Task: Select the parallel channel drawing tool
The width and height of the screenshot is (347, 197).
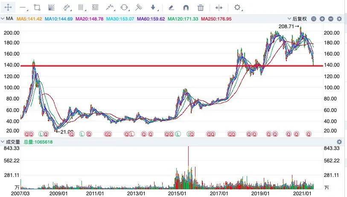Action: 67,8
